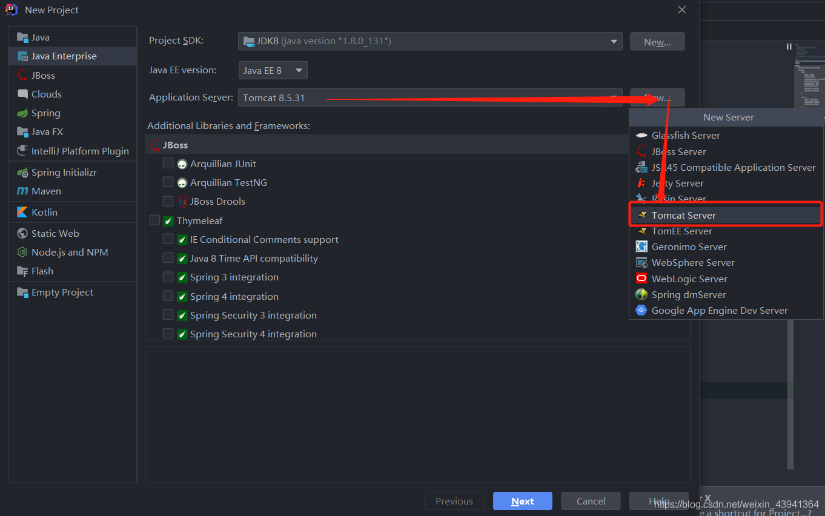
Task: Click Tomcat Server icon in popup
Action: [641, 215]
